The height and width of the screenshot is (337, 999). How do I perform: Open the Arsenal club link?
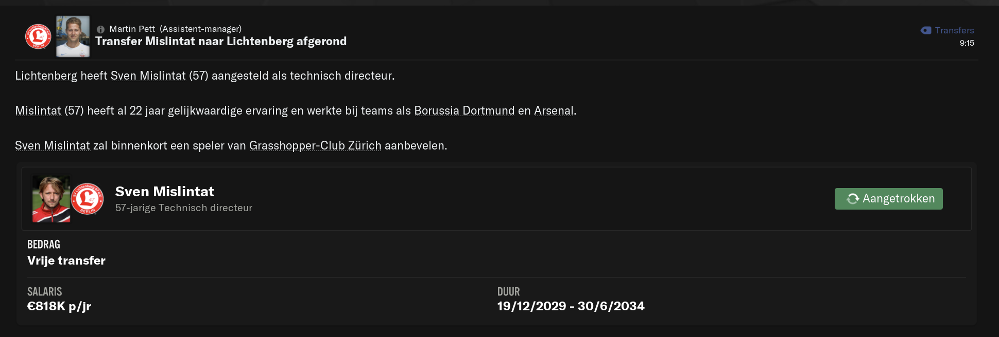tap(554, 110)
